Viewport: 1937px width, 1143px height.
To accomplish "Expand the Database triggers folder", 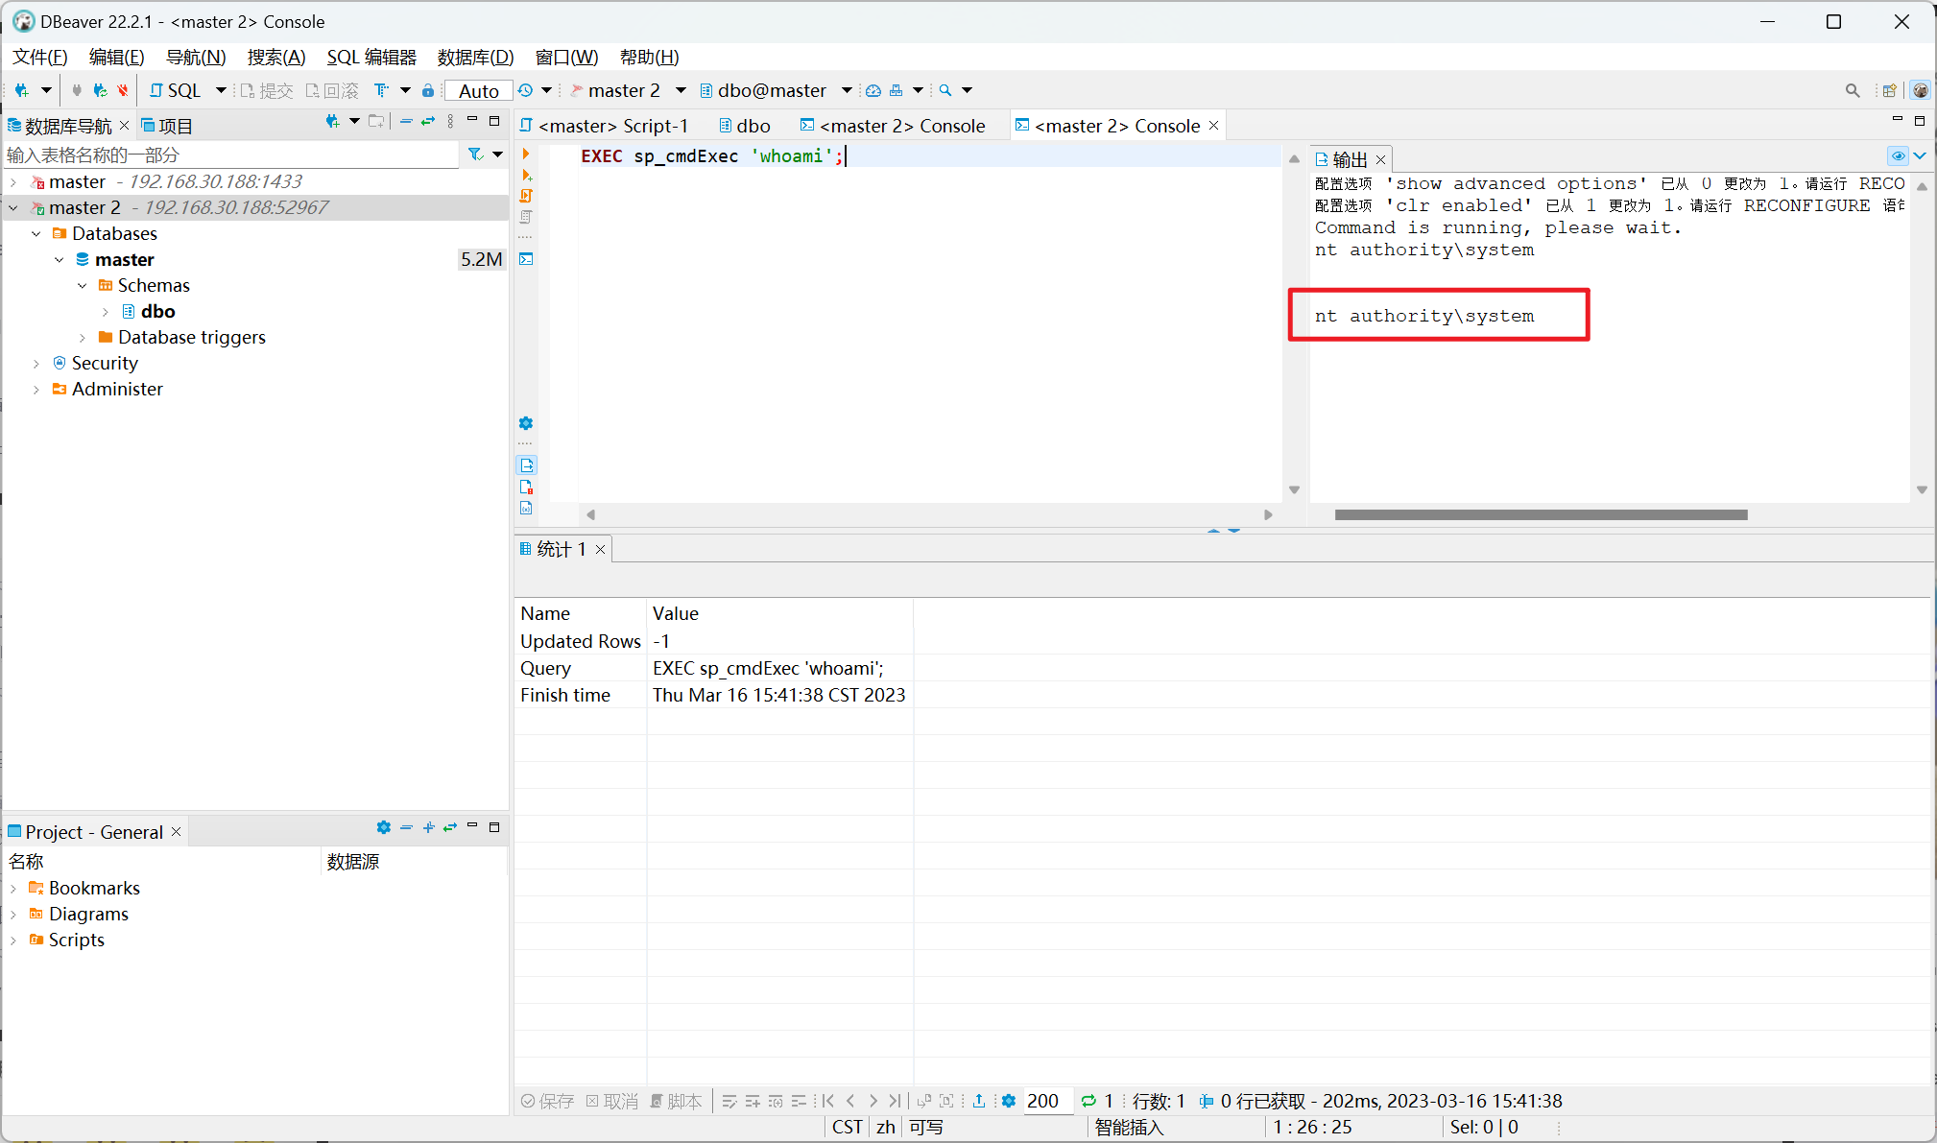I will tap(83, 337).
